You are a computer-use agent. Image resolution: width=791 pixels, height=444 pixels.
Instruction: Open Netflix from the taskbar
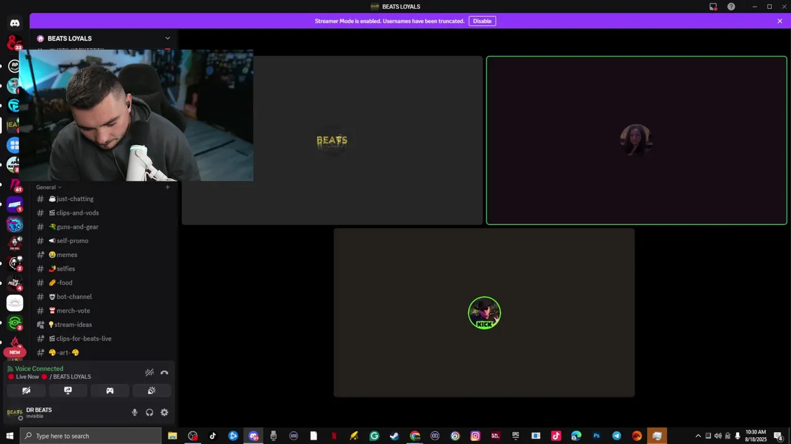point(334,436)
